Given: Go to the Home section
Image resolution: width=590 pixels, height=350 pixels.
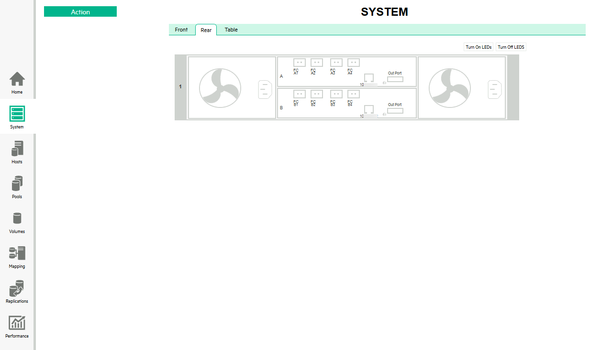Looking at the screenshot, I should coord(17,83).
